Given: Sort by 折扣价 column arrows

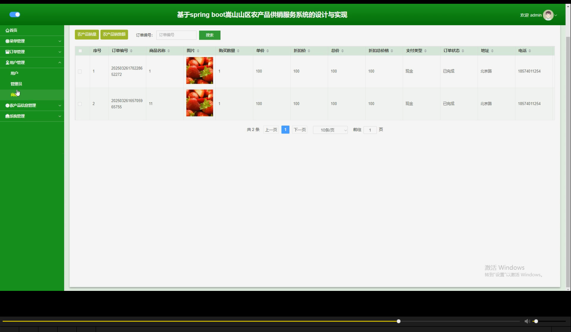Looking at the screenshot, I should click(309, 51).
